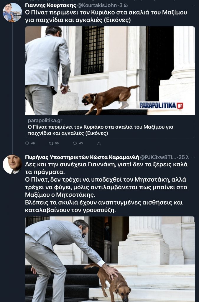Viewport: 199px width, 302px height.
Task: Open Πυρήνας Υποστηρικτών avatar picture
Action: [x=12, y=164]
